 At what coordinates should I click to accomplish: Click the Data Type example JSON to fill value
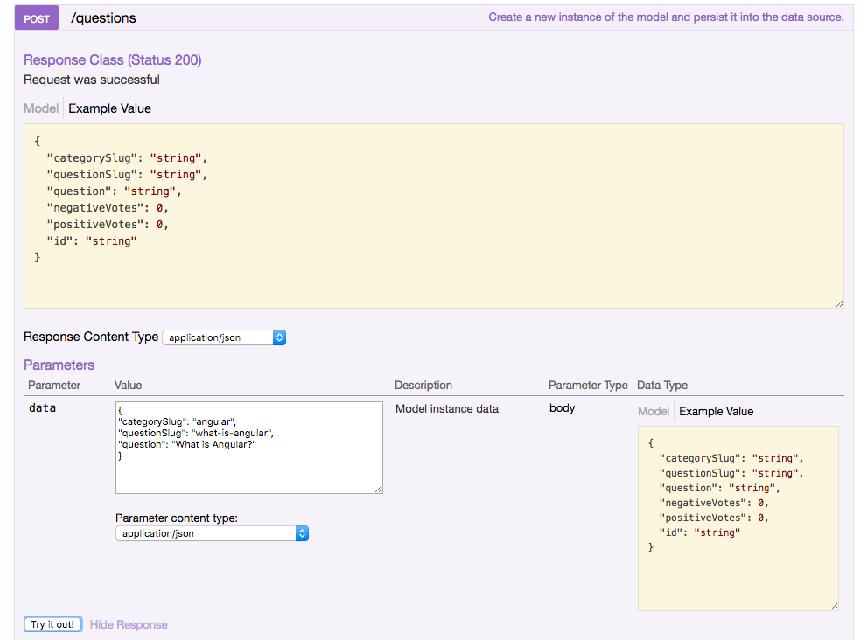click(738, 518)
